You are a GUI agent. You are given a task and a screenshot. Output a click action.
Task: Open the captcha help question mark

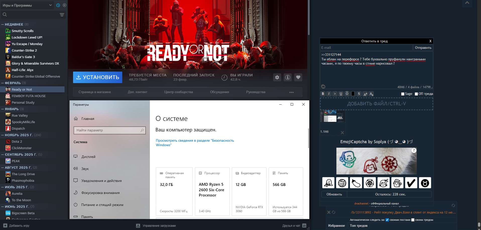click(414, 150)
